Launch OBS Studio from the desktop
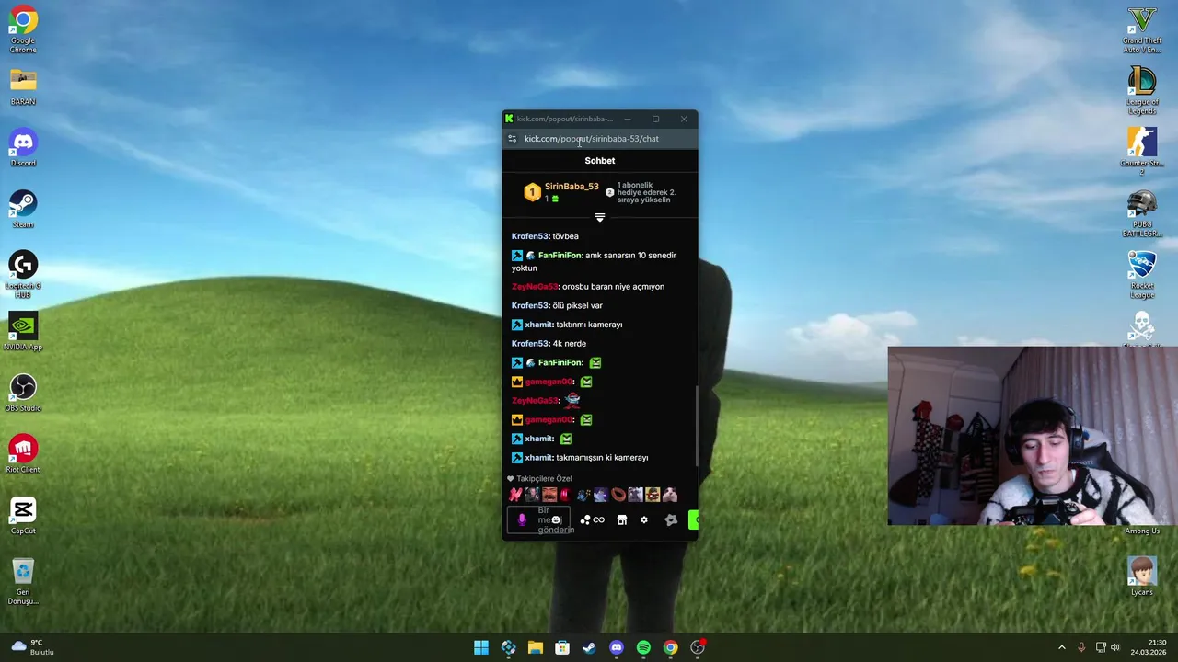Image resolution: width=1178 pixels, height=662 pixels. point(23,394)
